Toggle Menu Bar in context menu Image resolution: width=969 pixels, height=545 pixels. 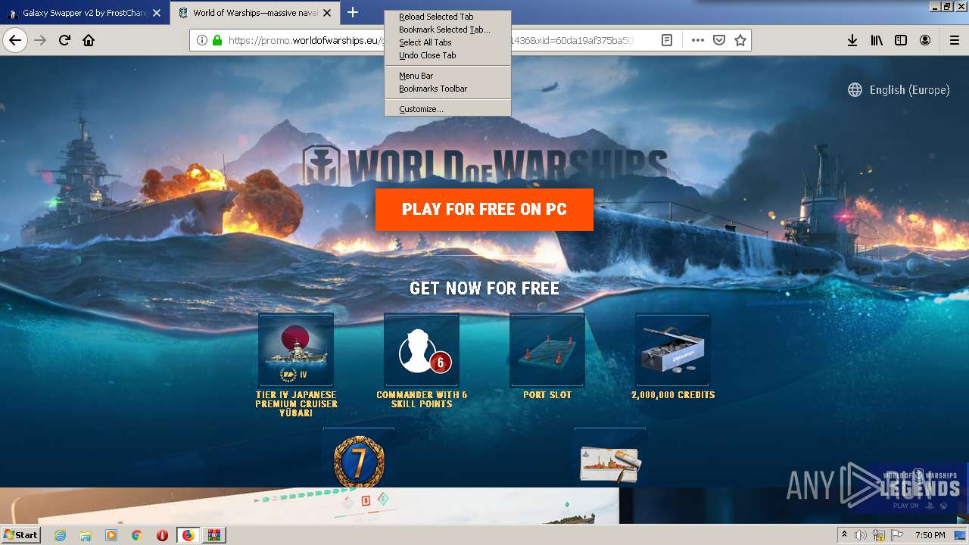tap(447, 76)
